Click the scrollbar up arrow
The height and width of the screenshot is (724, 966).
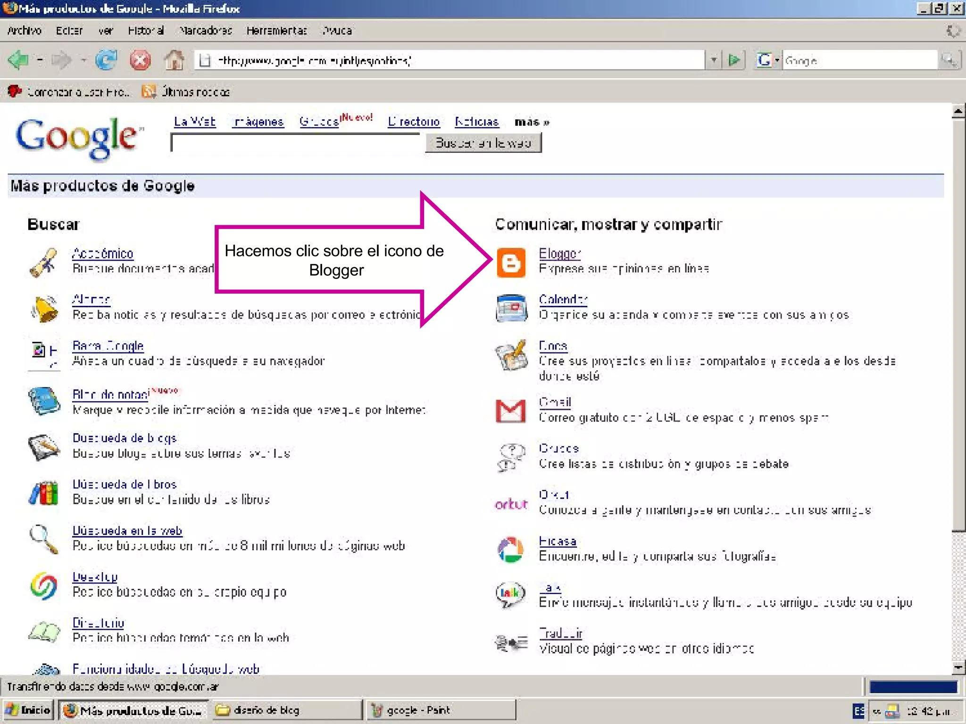958,112
